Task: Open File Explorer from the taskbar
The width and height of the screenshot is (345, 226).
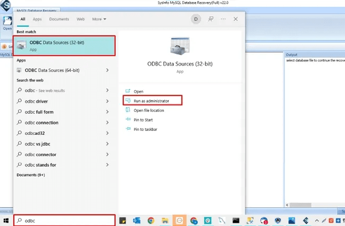Action: tap(165, 221)
